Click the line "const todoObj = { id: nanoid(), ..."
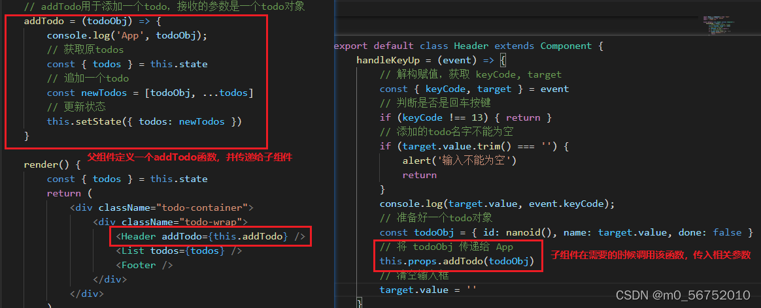 (x=567, y=232)
